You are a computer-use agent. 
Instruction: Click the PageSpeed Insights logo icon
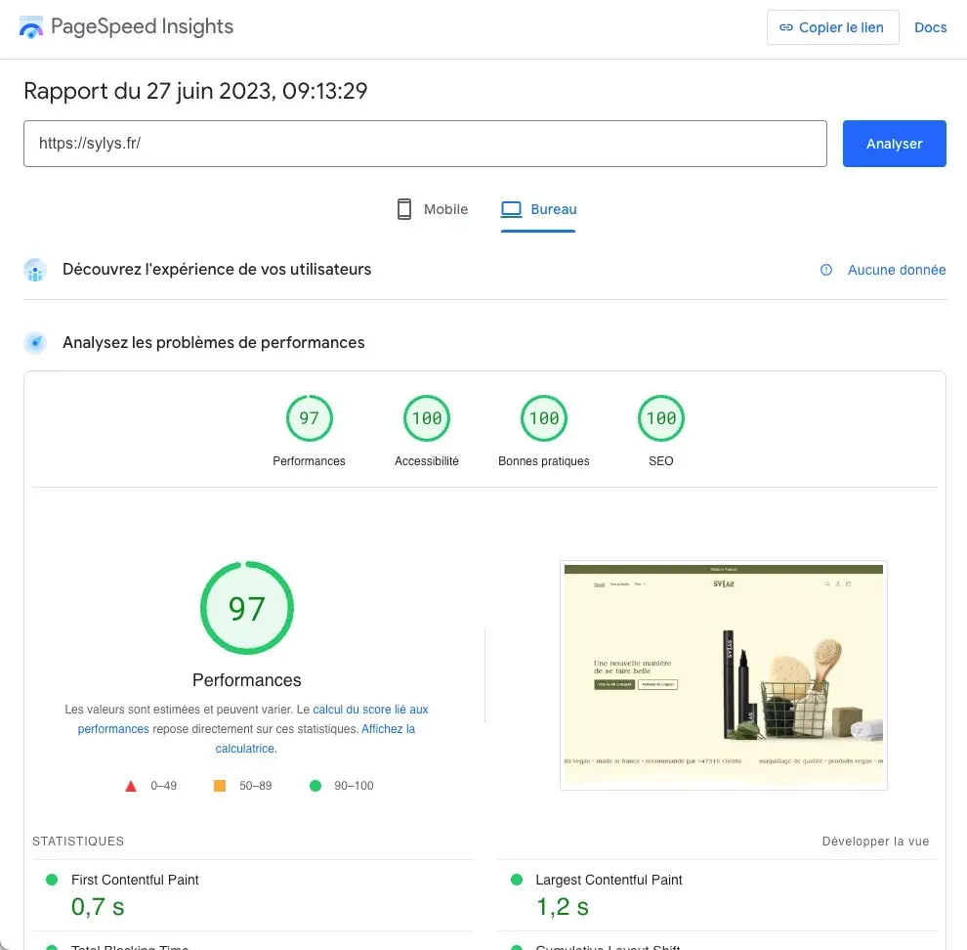31,27
